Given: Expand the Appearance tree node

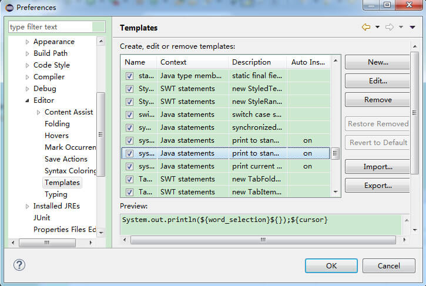Looking at the screenshot, I should tap(27, 42).
